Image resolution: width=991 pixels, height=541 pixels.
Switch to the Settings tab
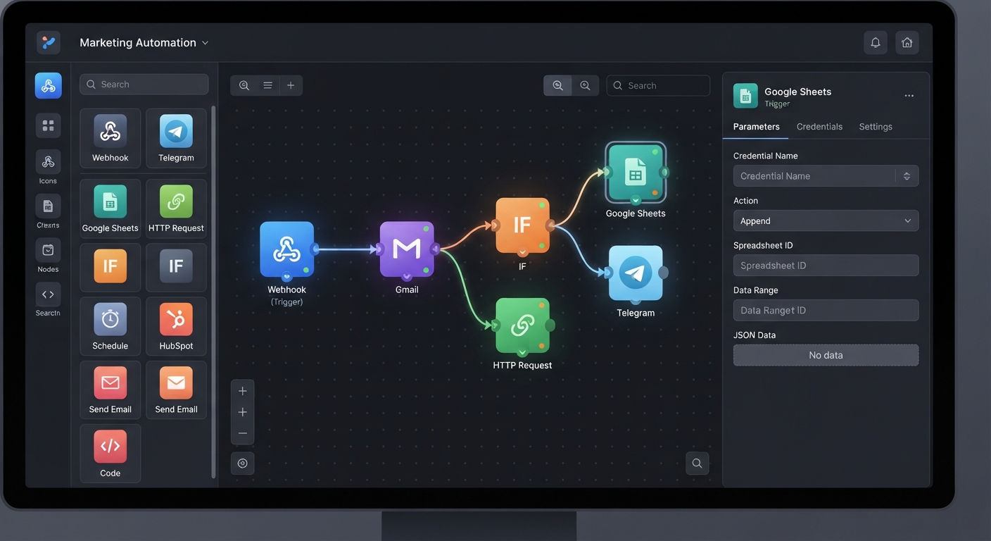[876, 127]
